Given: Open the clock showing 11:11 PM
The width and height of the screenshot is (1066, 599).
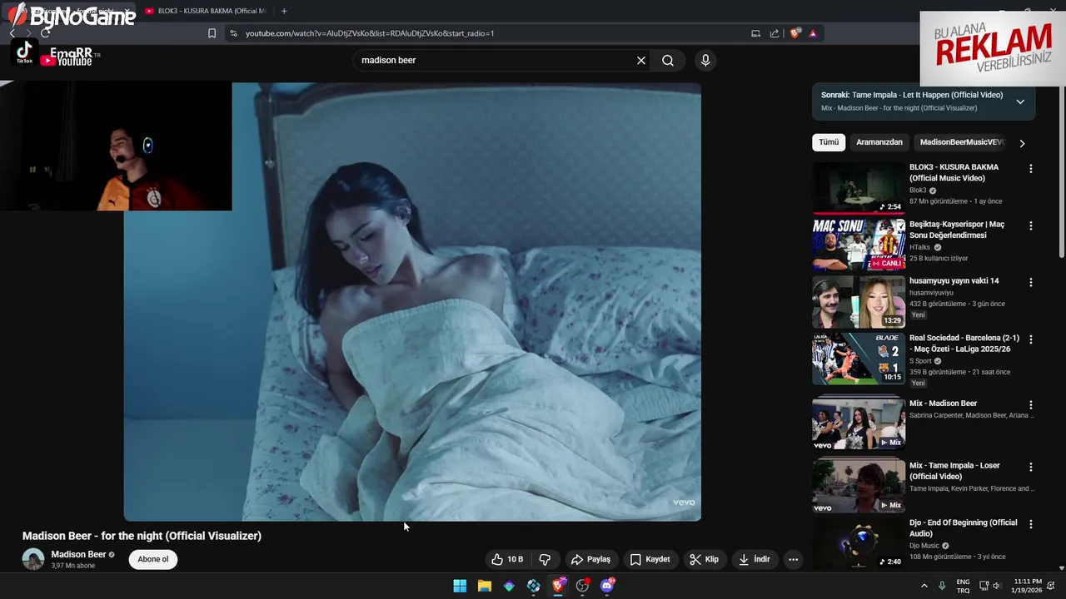Looking at the screenshot, I should point(1028,586).
